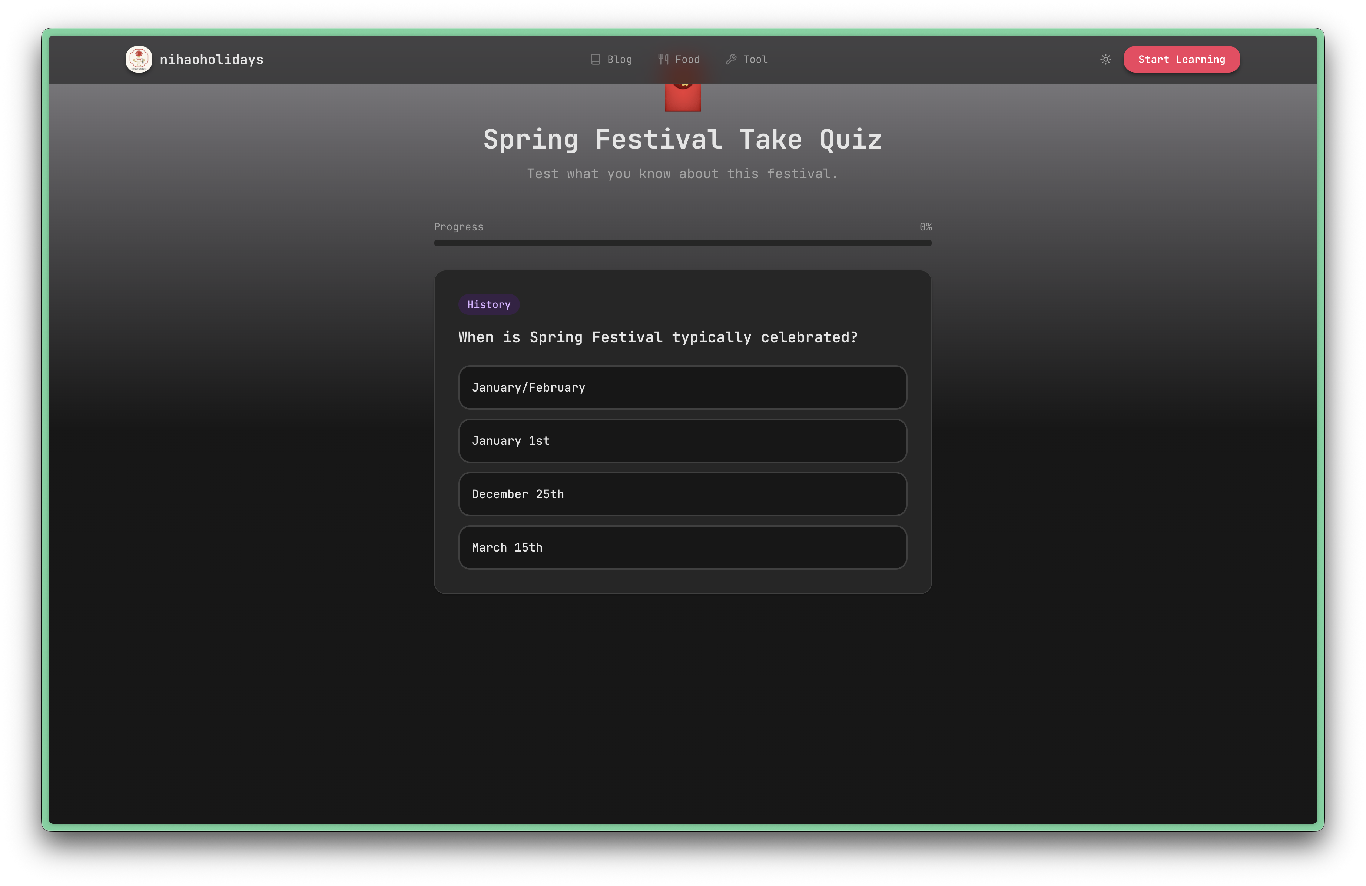Select the January 1st answer option
Viewport: 1366px width, 886px height.
tap(682, 441)
